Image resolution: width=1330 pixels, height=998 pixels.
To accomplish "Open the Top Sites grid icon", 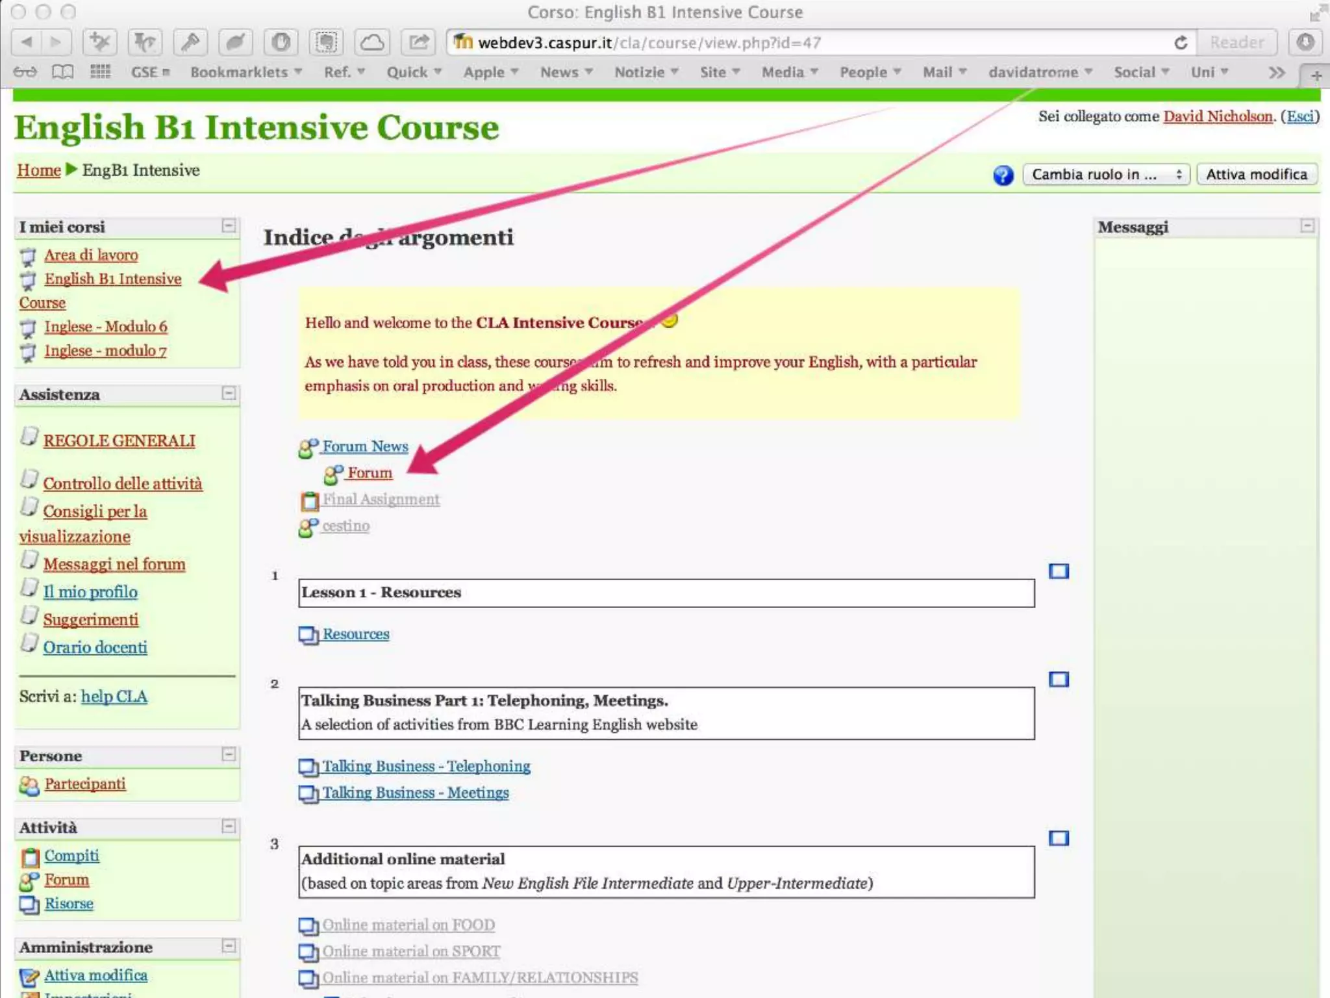I will point(100,72).
